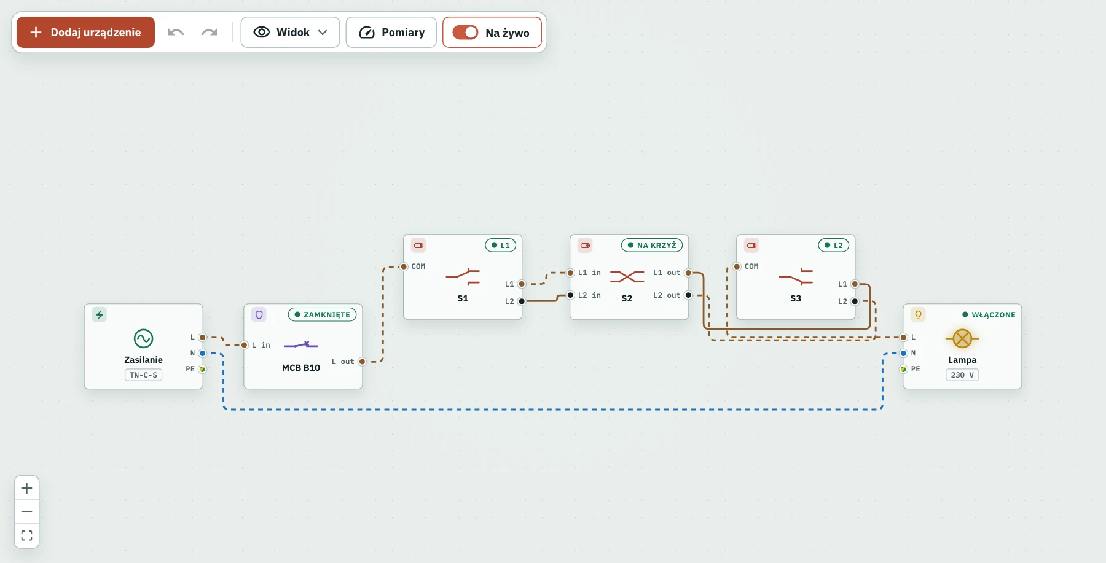
Task: Click the switch icon on S3 card
Action: click(751, 245)
